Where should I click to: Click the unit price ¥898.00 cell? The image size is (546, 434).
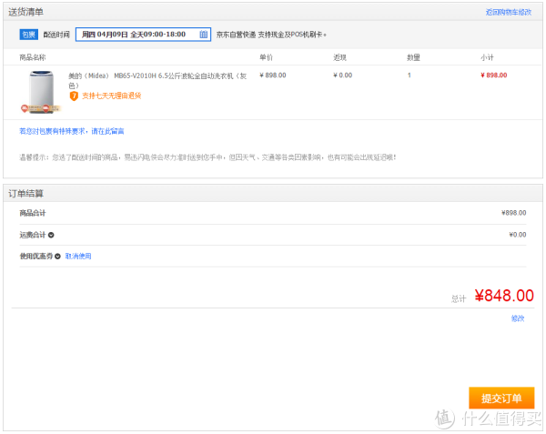coord(273,76)
